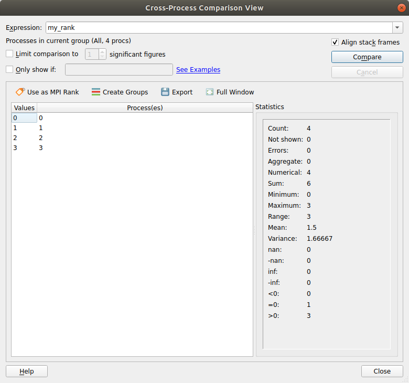This screenshot has width=409, height=383.
Task: Click in the Expression text field
Action: coord(218,28)
